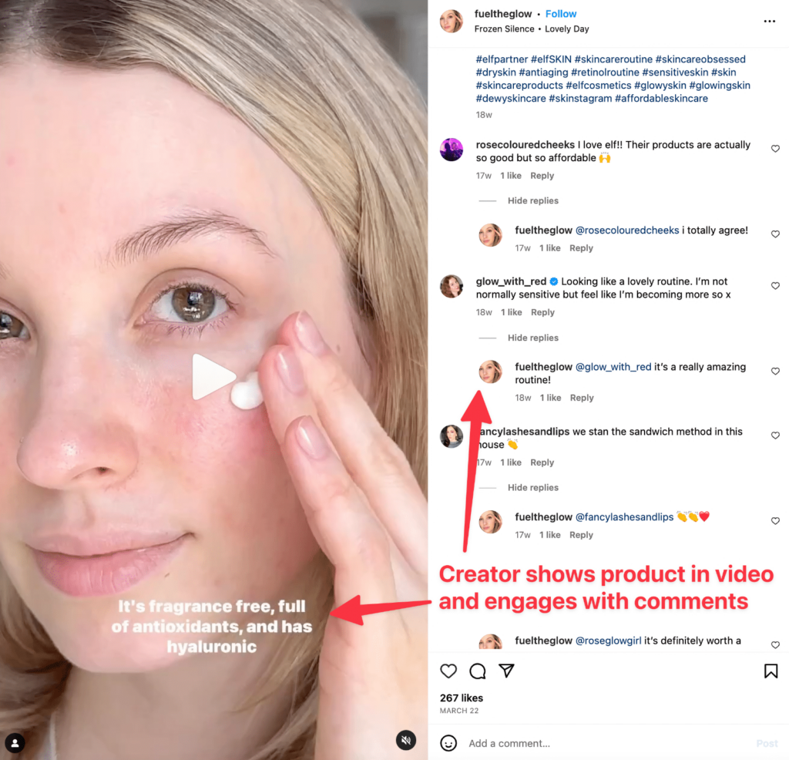Image resolution: width=789 pixels, height=760 pixels.
Task: Open the three-dots more options menu
Action: click(x=770, y=21)
